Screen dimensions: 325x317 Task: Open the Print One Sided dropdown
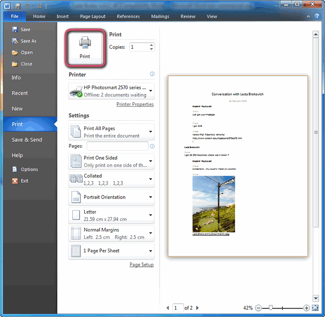point(112,161)
